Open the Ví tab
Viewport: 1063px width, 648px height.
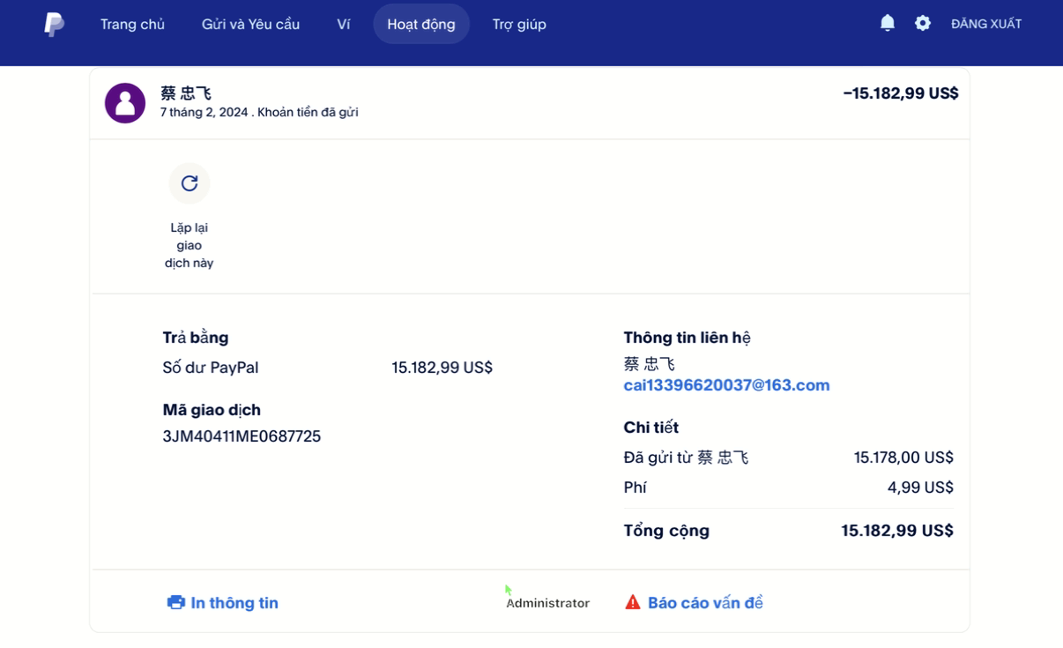coord(344,24)
